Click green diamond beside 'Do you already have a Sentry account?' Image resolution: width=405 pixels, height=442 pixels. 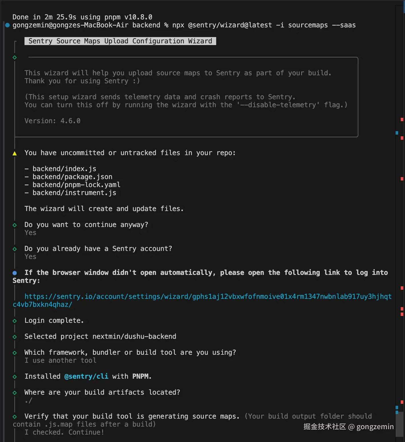pos(15,249)
